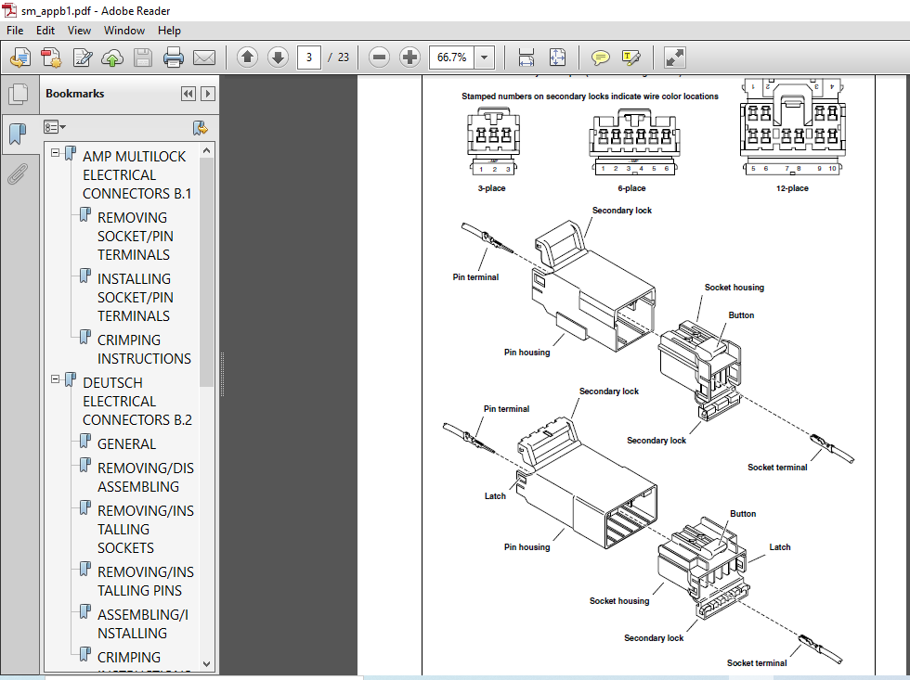The width and height of the screenshot is (910, 680).
Task: Click the collapse-all double arrow in Bookmarks
Action: point(188,94)
